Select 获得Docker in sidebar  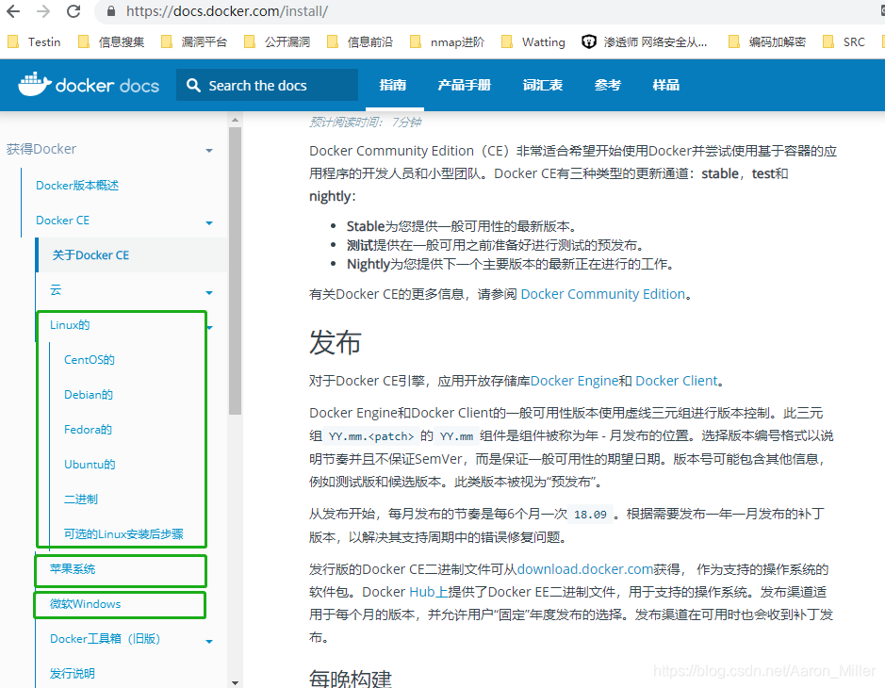click(x=41, y=149)
